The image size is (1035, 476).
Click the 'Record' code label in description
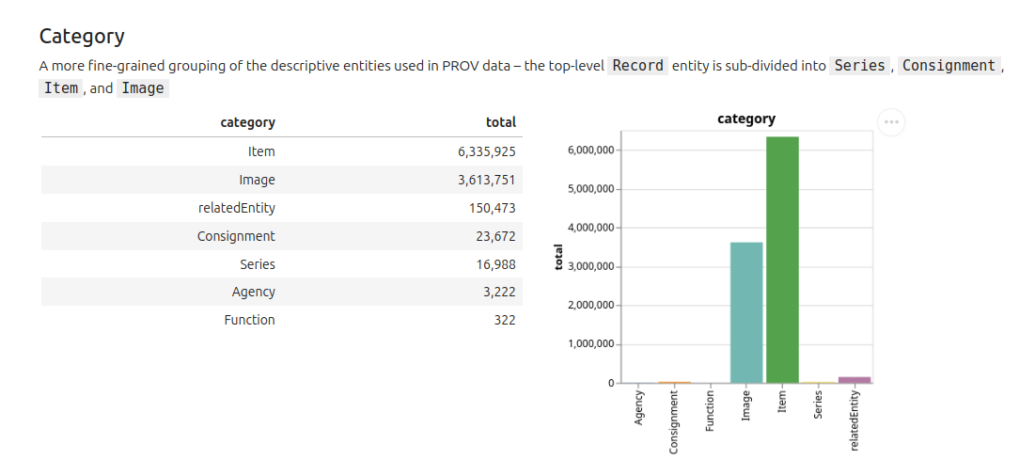(637, 65)
